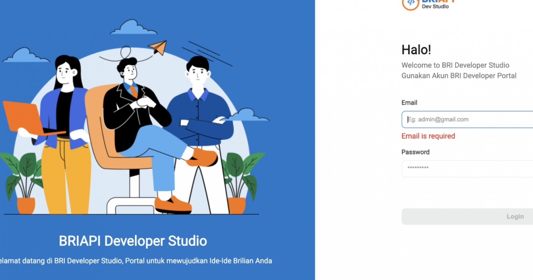The image size is (533, 280).
Task: Click the 'Dev Studio' logo text
Action: tap(435, 6)
